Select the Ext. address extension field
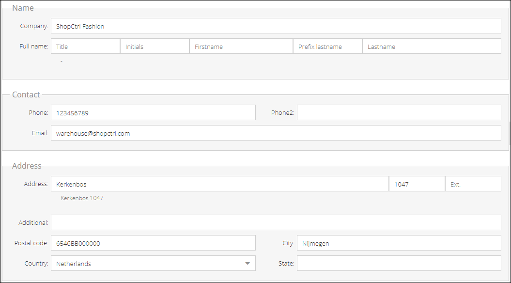The image size is (511, 283). [x=473, y=184]
